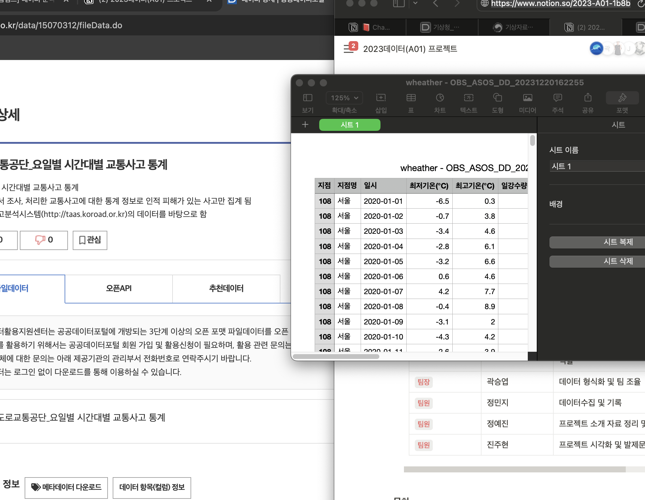Click the Table (표) toolbar icon
The width and height of the screenshot is (645, 500).
point(411,98)
